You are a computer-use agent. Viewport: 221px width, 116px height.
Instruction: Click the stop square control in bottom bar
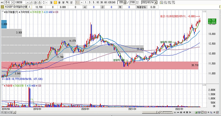[187, 112]
